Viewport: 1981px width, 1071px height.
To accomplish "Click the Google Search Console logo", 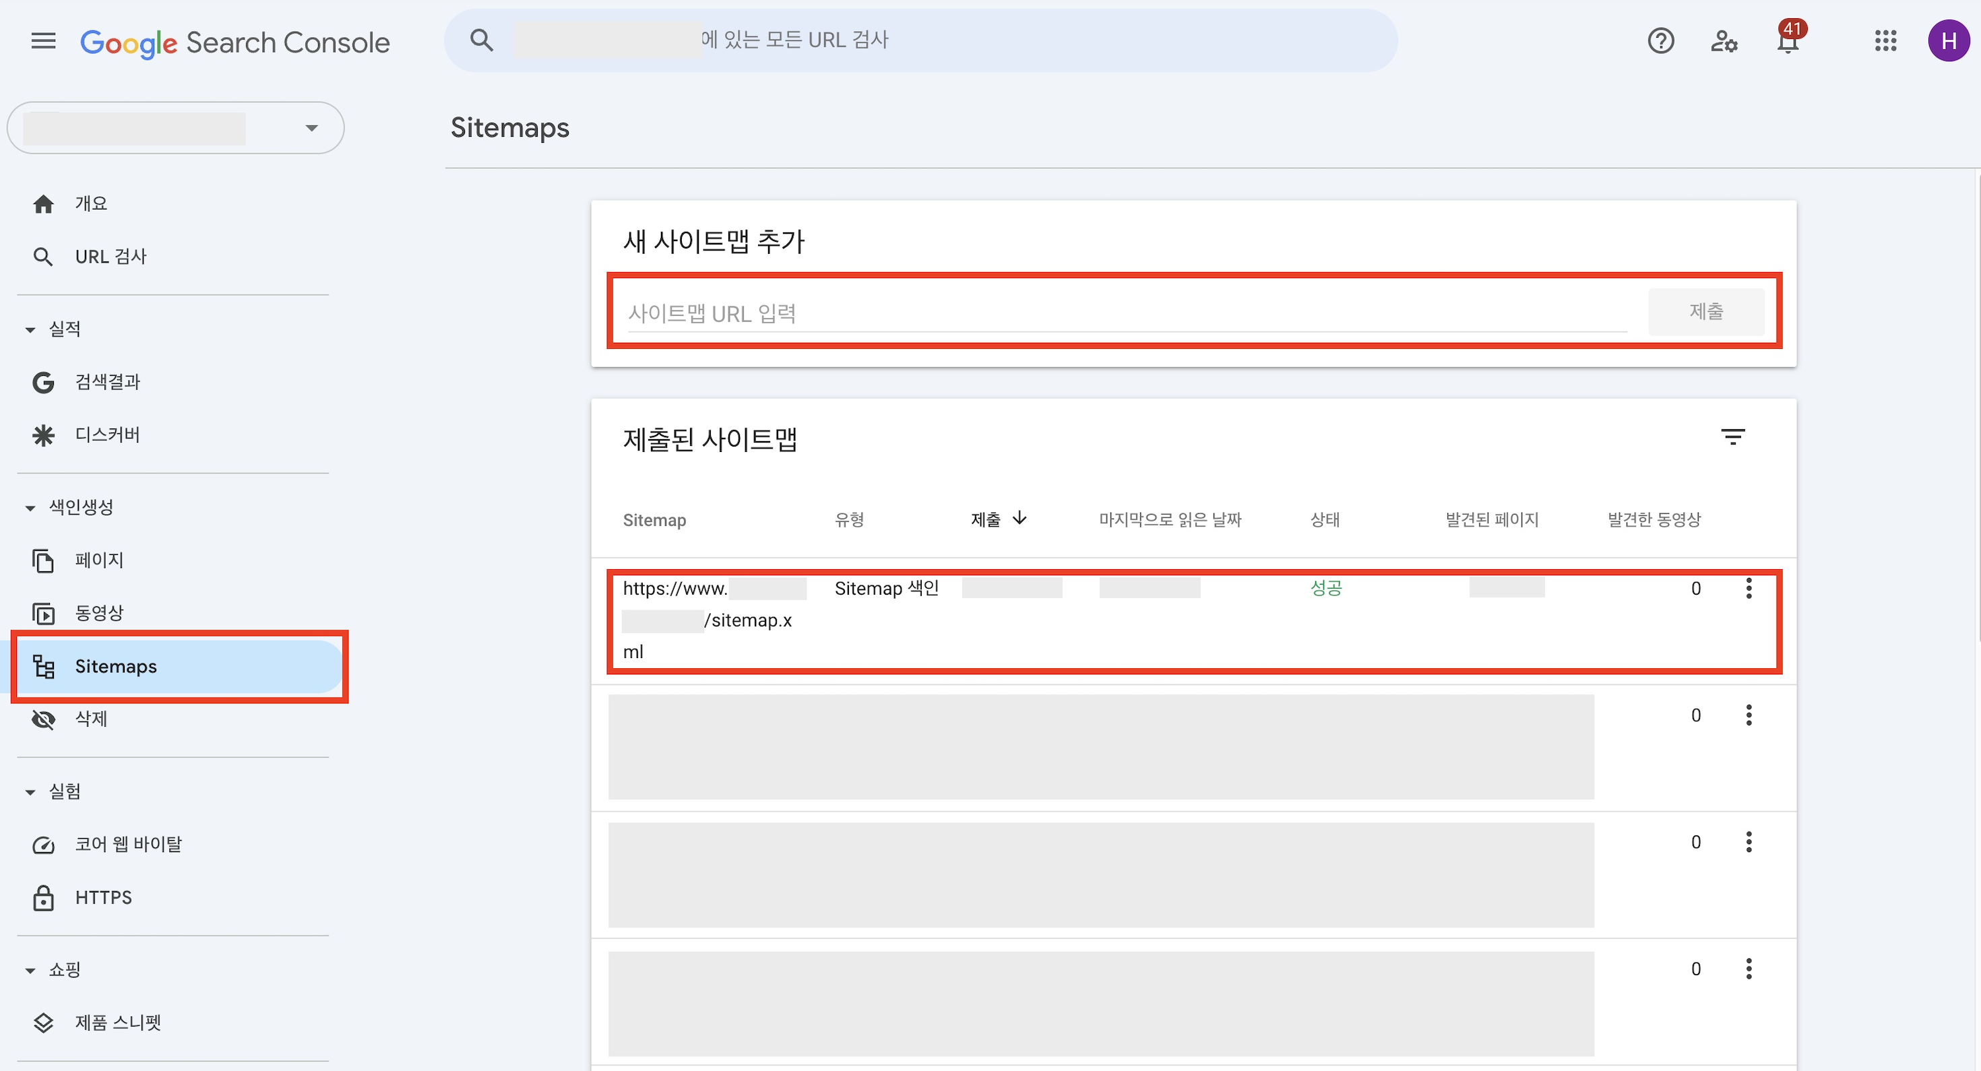I will pyautogui.click(x=235, y=42).
